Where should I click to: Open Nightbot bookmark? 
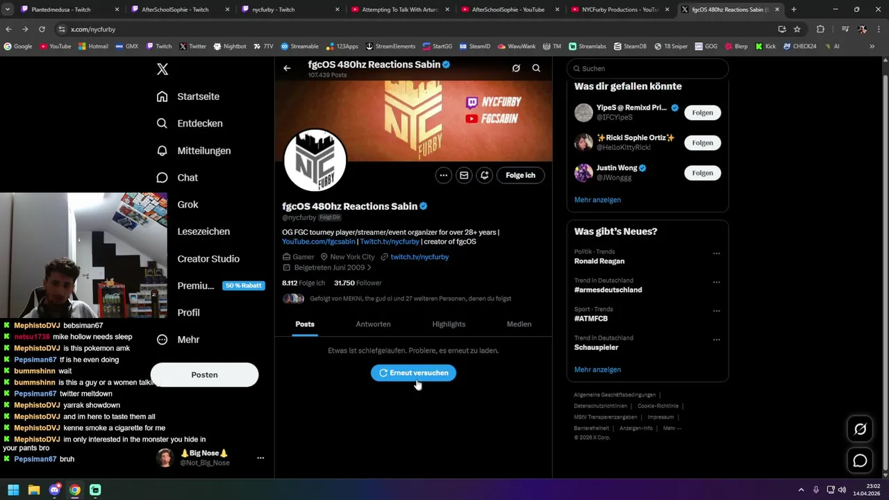(x=230, y=47)
